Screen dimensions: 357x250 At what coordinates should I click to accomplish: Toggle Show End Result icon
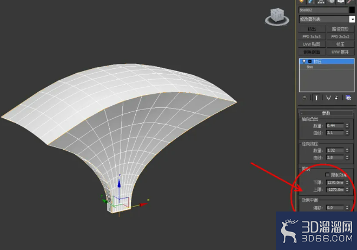[316, 98]
